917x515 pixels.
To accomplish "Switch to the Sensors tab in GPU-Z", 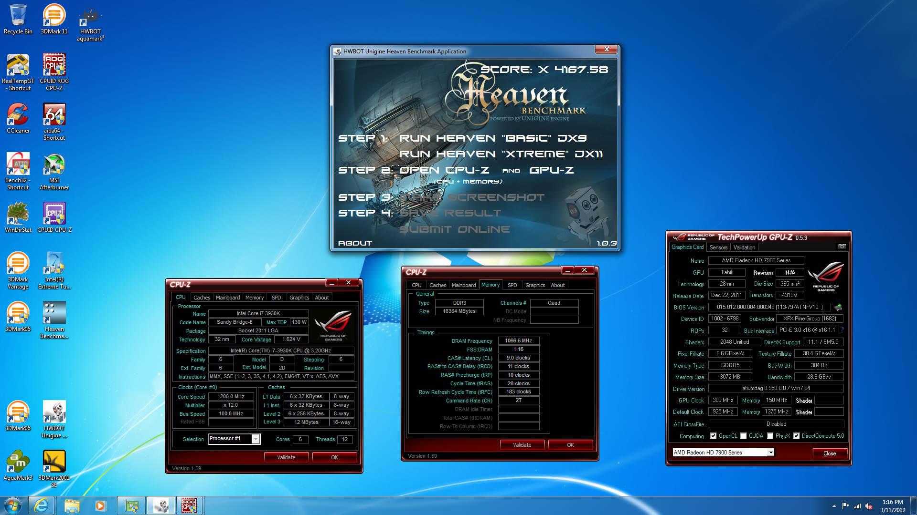I will pyautogui.click(x=718, y=247).
